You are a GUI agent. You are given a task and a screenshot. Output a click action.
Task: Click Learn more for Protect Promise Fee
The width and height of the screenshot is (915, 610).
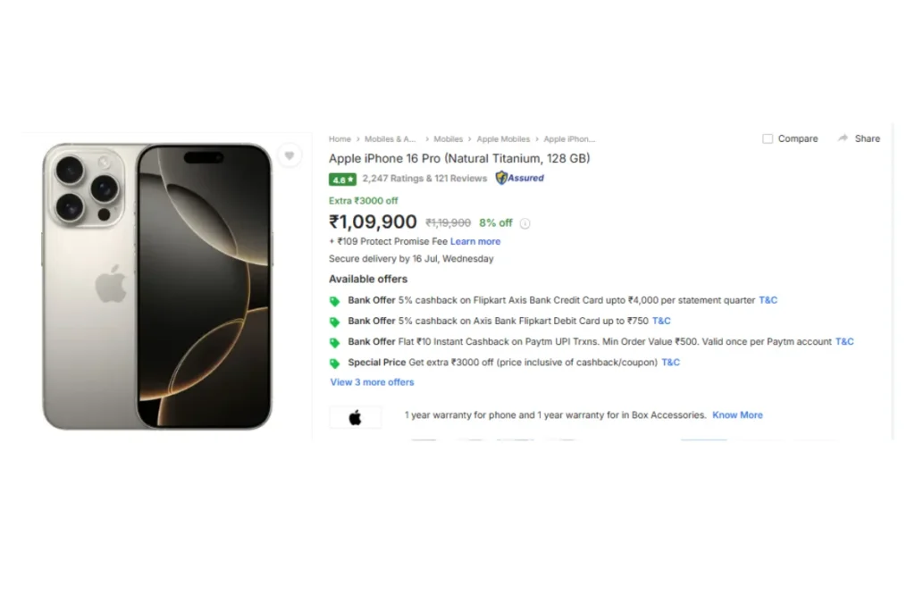(x=475, y=241)
